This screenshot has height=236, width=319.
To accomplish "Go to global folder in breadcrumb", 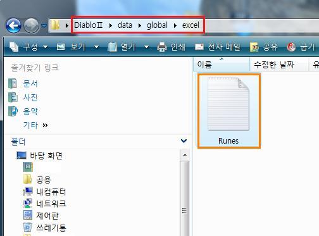I will click(x=157, y=25).
